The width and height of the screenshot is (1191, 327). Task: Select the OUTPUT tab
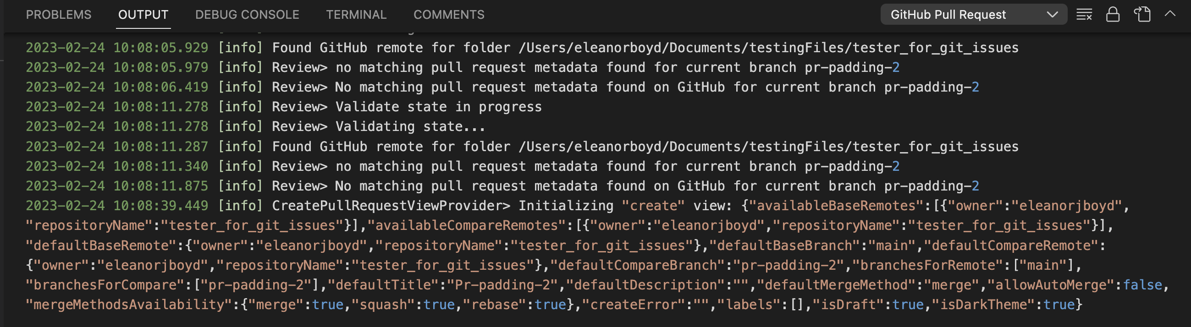point(143,14)
